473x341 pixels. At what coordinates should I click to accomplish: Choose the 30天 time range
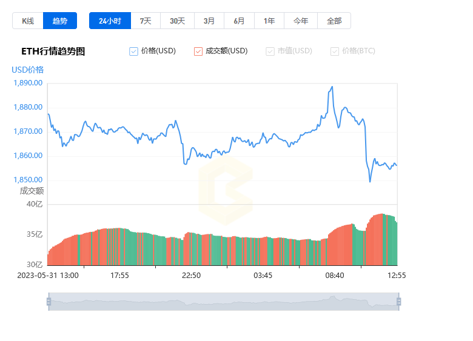click(x=177, y=21)
